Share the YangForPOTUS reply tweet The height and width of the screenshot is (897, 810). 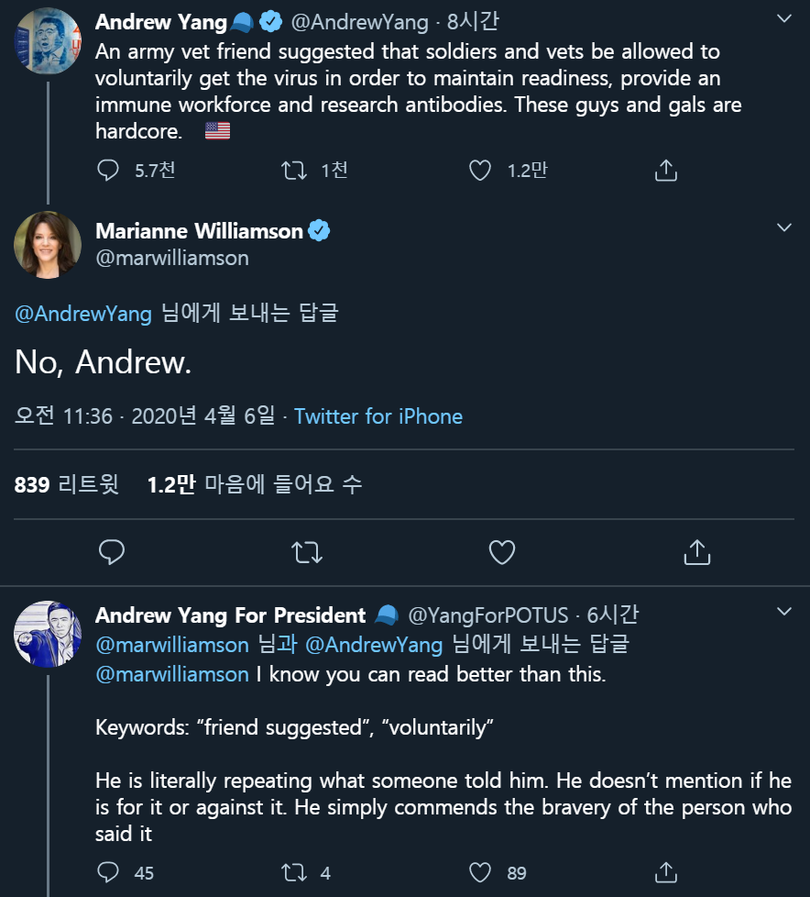coord(666,872)
